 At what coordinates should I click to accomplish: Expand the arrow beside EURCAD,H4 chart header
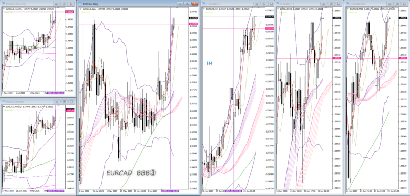tap(204, 9)
